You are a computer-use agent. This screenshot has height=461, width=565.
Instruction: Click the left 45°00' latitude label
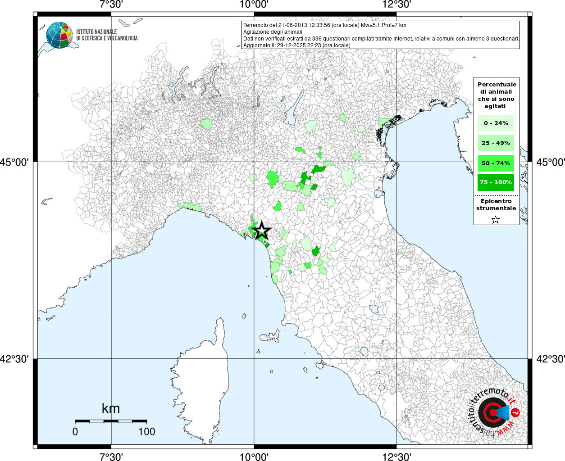coord(14,162)
